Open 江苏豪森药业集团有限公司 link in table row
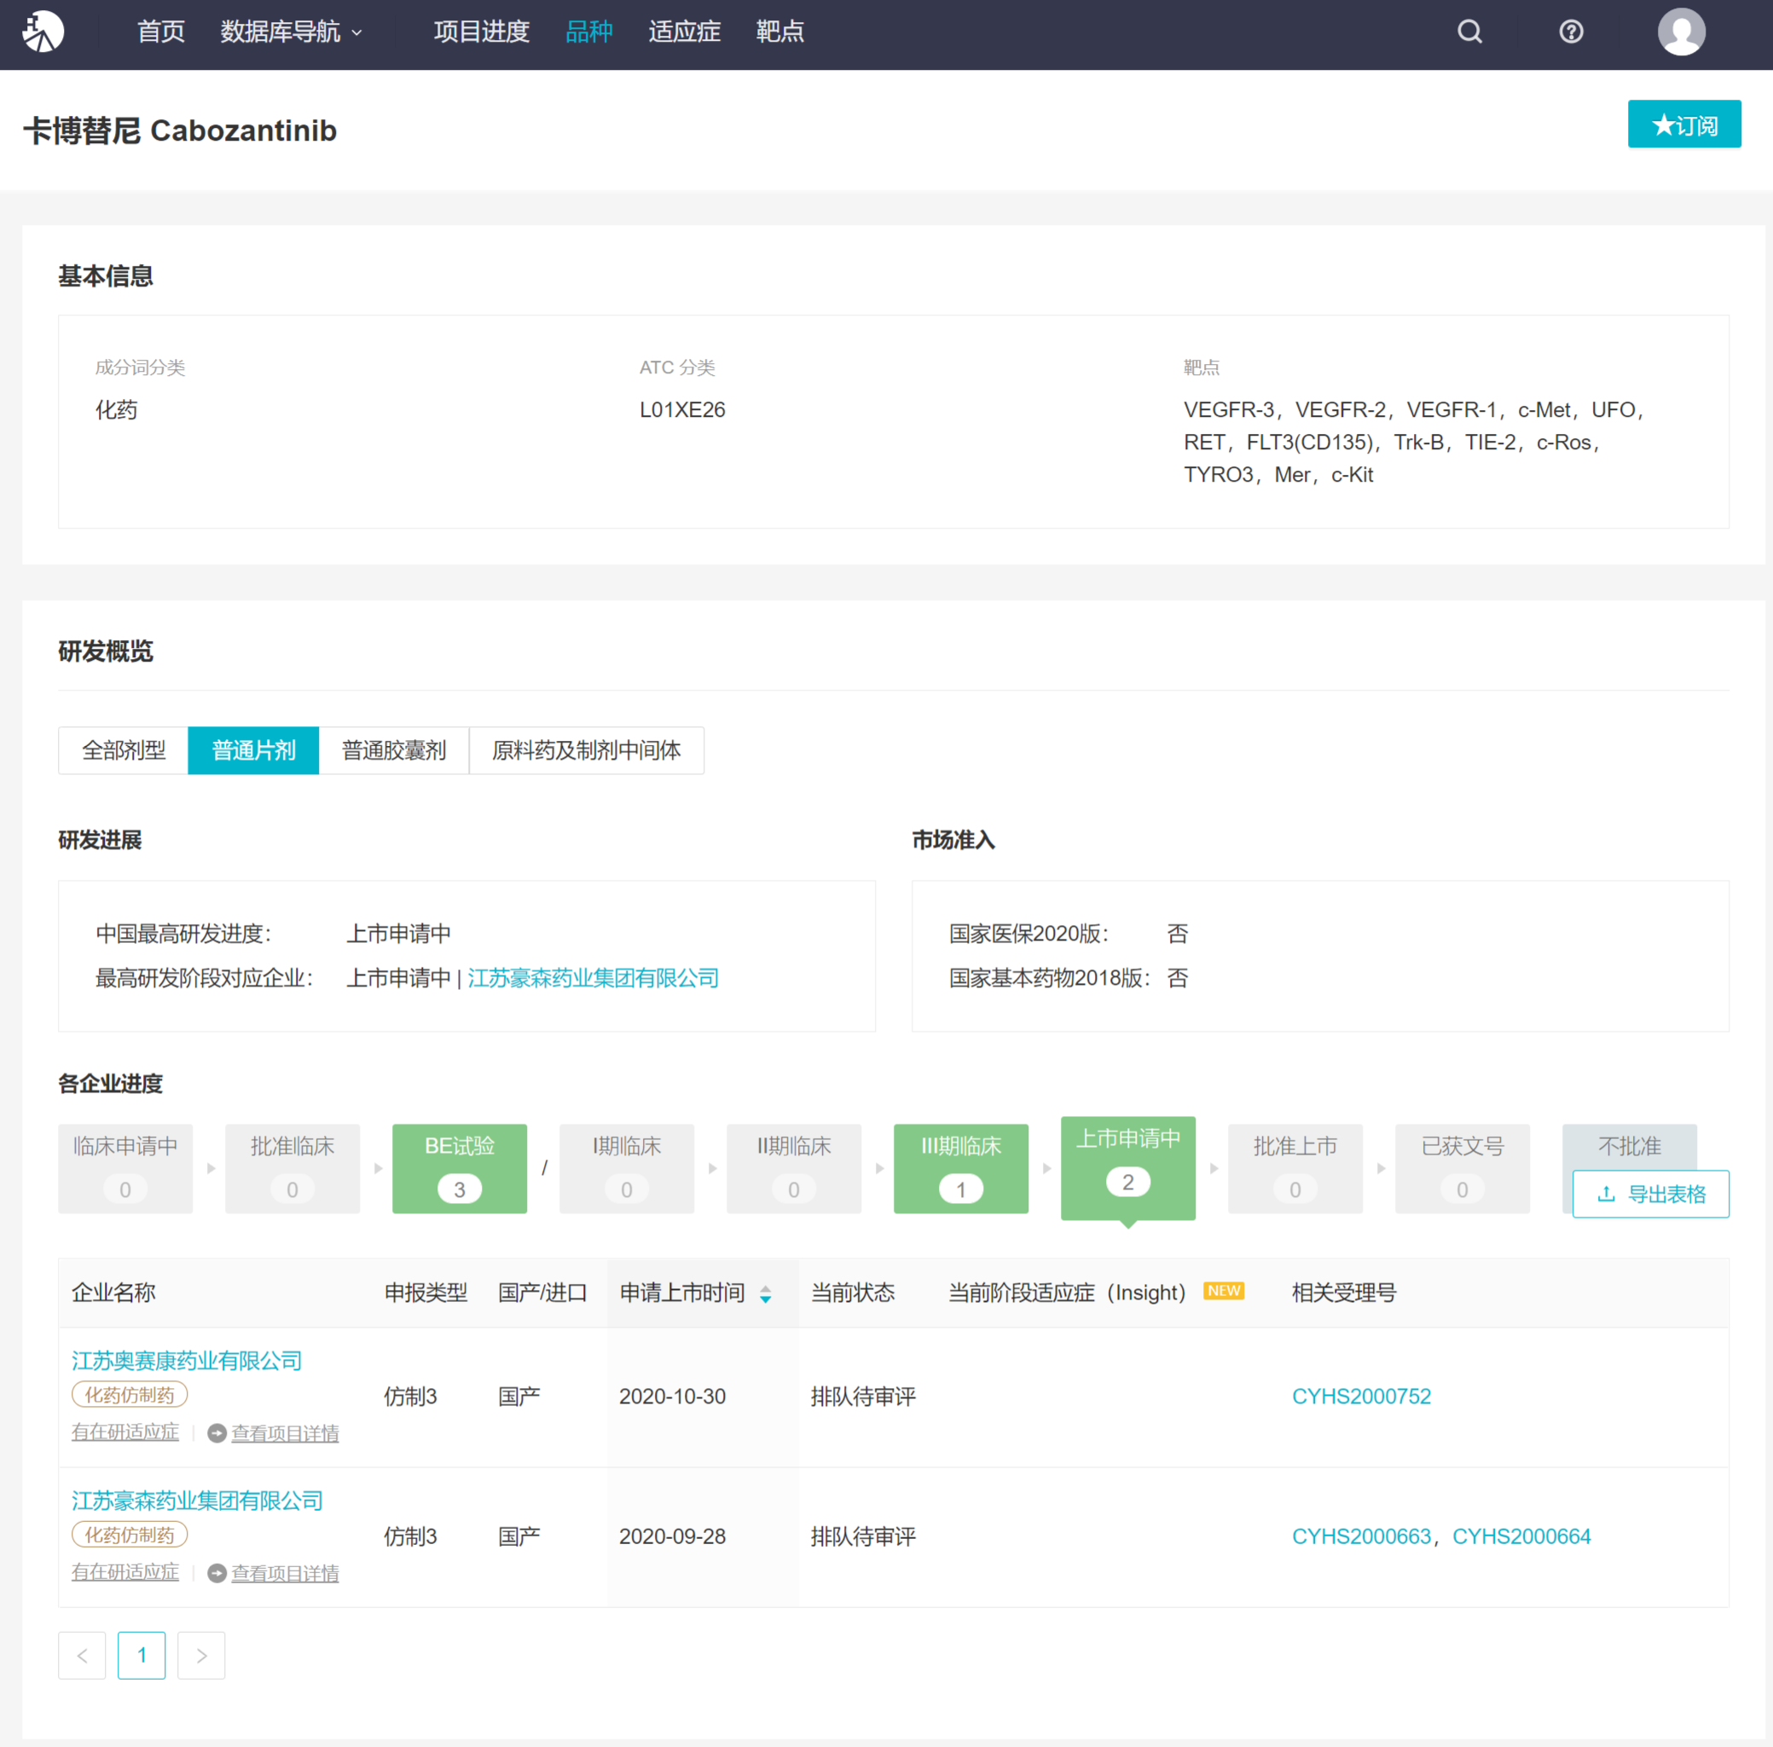This screenshot has width=1773, height=1747. [197, 1501]
